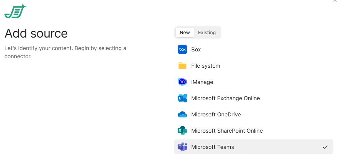Click the Microsoft Teams label
Image resolution: width=337 pixels, height=157 pixels.
(212, 147)
